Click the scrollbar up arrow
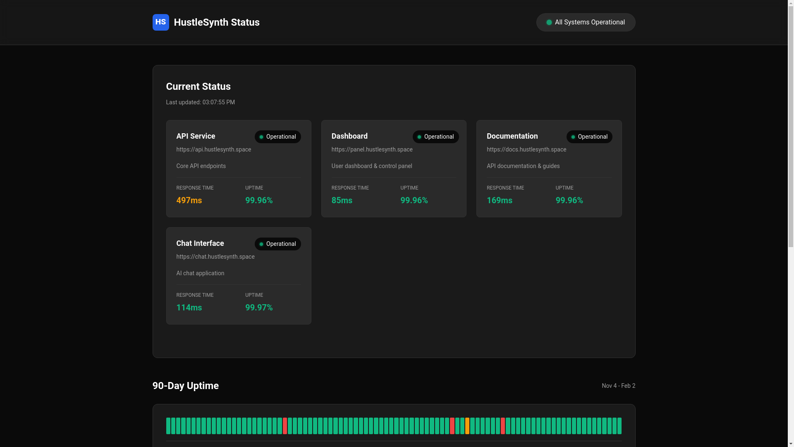This screenshot has height=447, width=794. [791, 3]
